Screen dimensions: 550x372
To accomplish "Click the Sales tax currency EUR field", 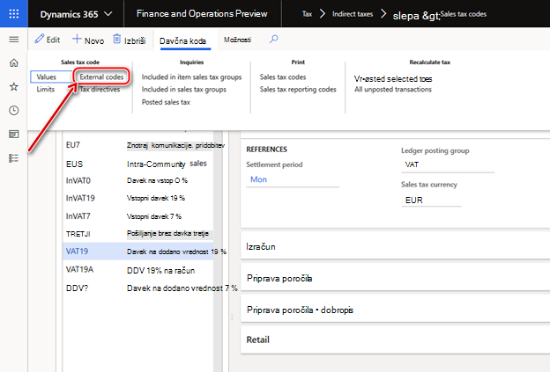I will [431, 201].
